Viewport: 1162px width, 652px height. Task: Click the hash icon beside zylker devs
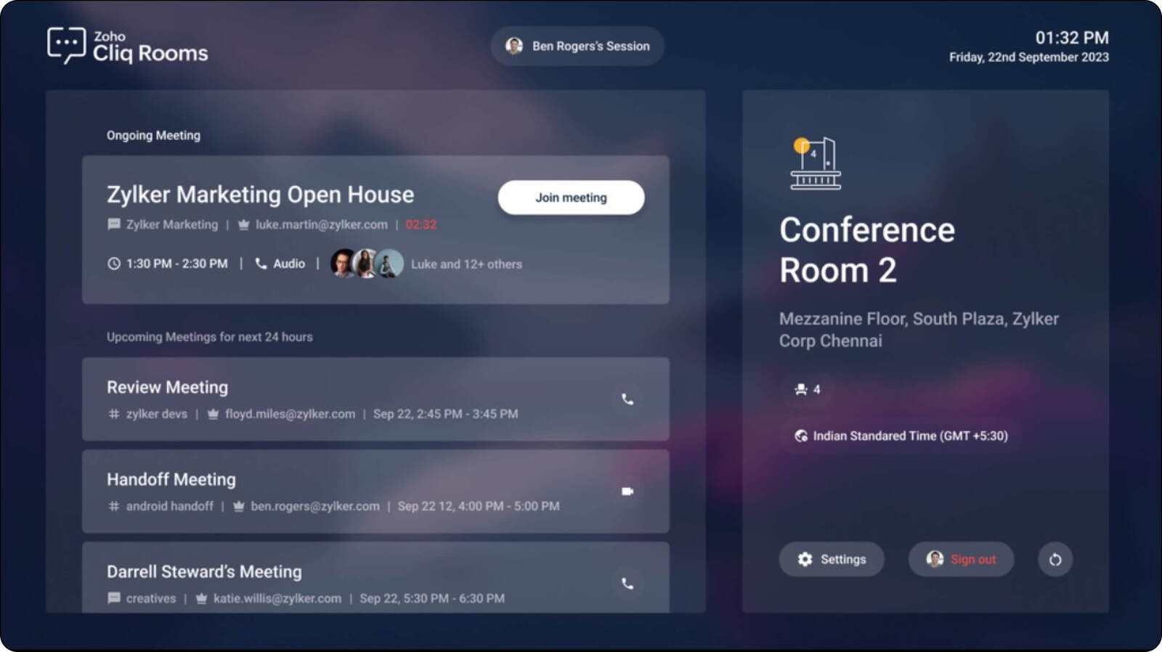tap(114, 414)
